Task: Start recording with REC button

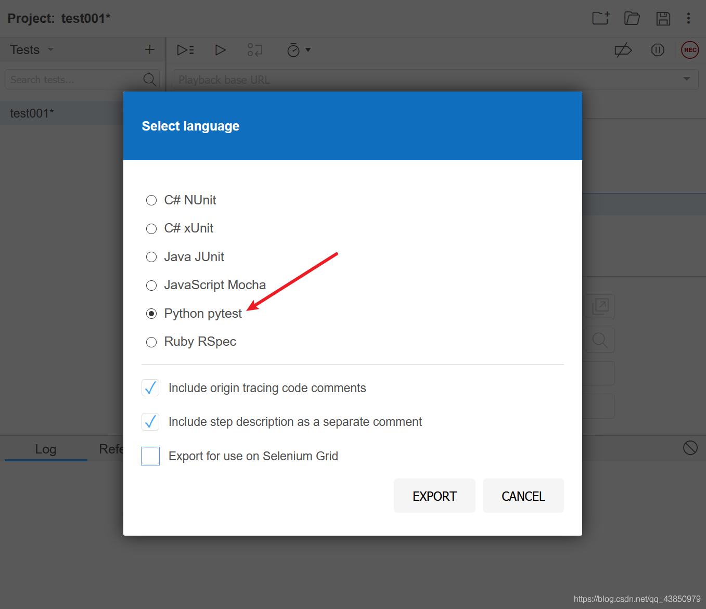Action: 690,50
